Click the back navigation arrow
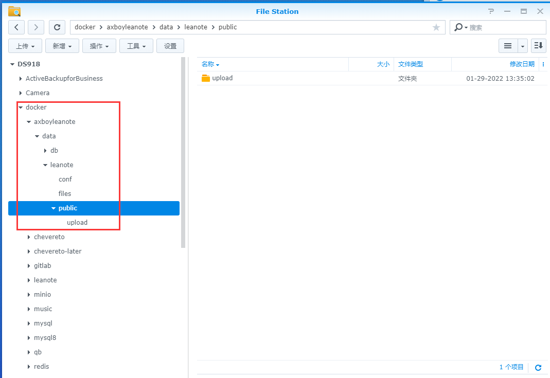The width and height of the screenshot is (550, 378). coord(17,27)
